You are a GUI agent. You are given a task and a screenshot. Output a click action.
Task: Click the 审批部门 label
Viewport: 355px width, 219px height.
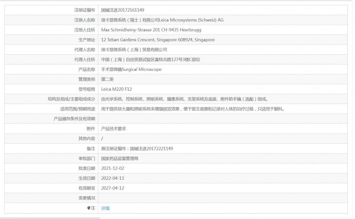(x=87, y=158)
